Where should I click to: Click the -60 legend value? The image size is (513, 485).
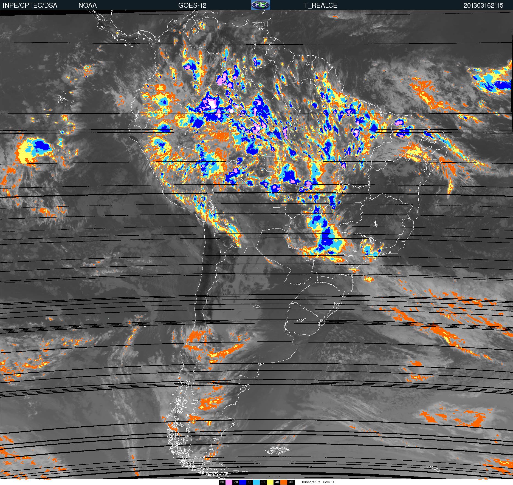point(249,482)
